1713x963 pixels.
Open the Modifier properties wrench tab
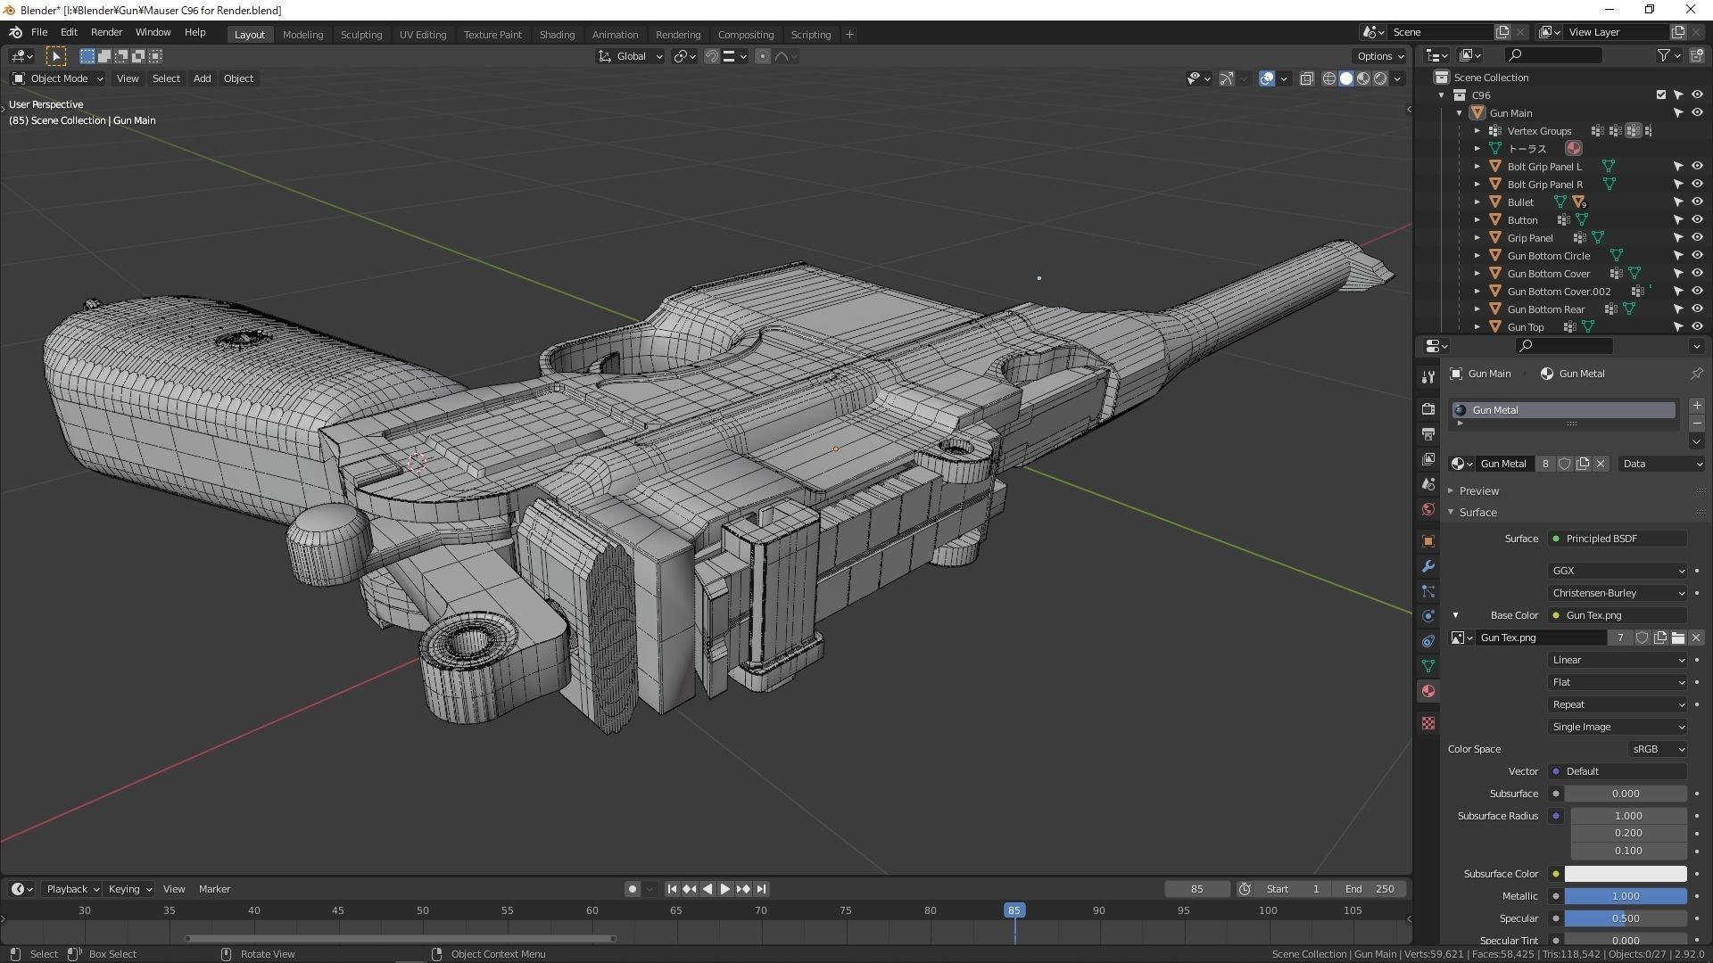pyautogui.click(x=1428, y=566)
